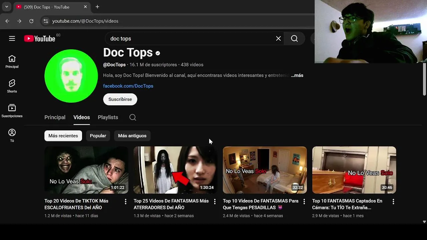Click the browser address bar URL
427x240 pixels.
(85, 21)
